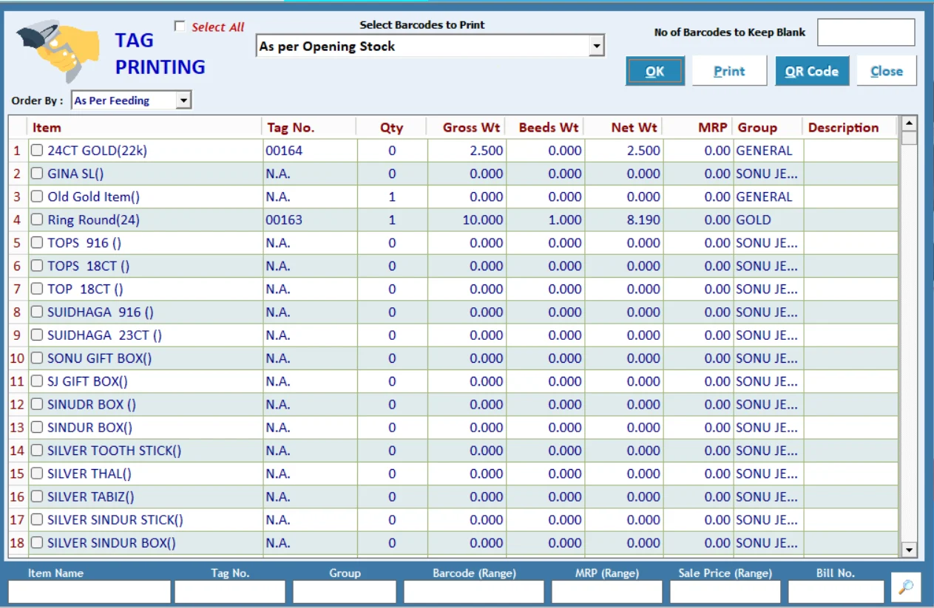
Task: Click the OK button
Action: 655,72
